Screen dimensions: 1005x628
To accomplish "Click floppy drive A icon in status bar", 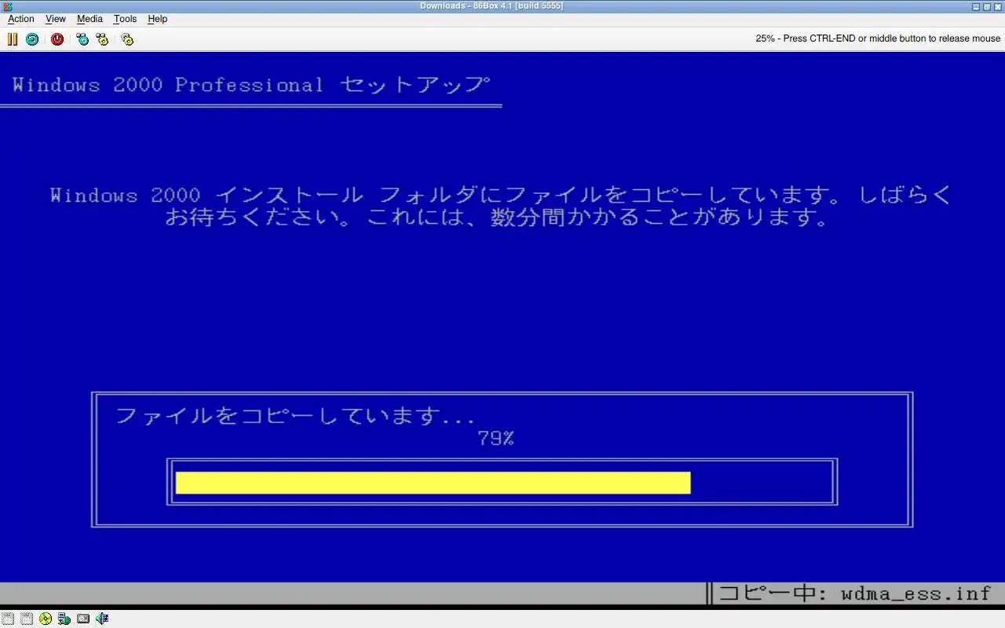I will pyautogui.click(x=7, y=619).
